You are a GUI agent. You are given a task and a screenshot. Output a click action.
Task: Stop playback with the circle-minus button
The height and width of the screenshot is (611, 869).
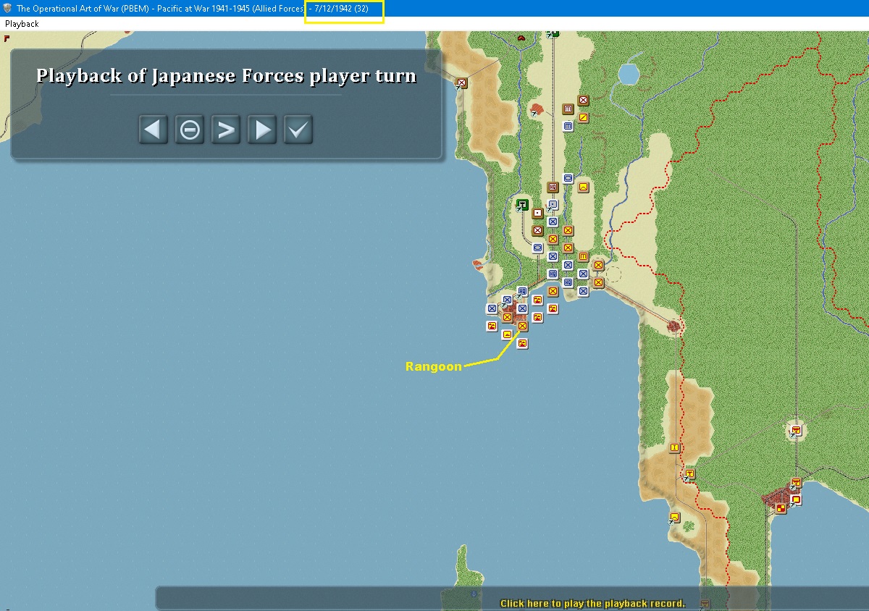click(x=190, y=130)
